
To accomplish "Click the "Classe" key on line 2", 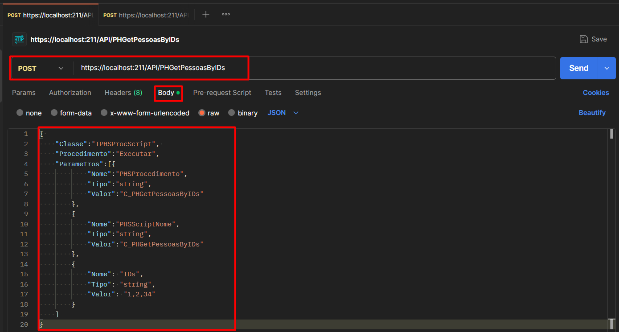I will (71, 144).
